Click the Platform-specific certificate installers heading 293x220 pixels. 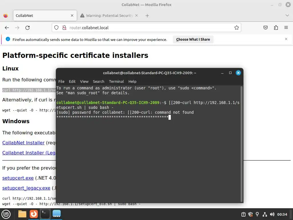point(75,56)
